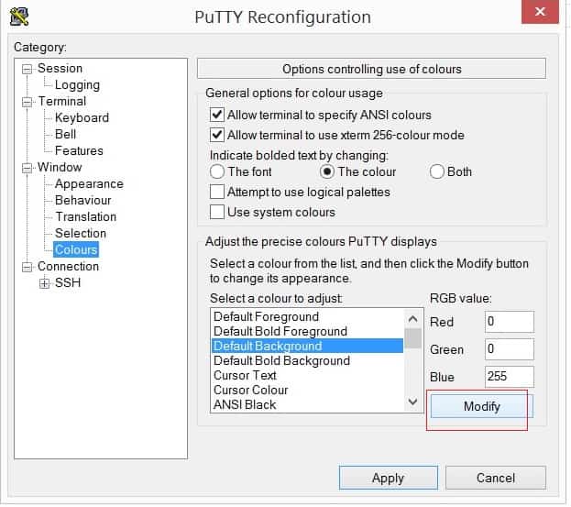Open the SSH category
The image size is (571, 507).
(68, 282)
